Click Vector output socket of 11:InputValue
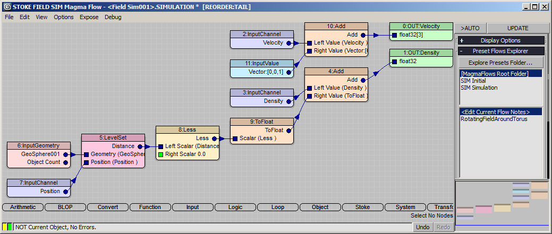552x234 pixels. tap(288, 72)
